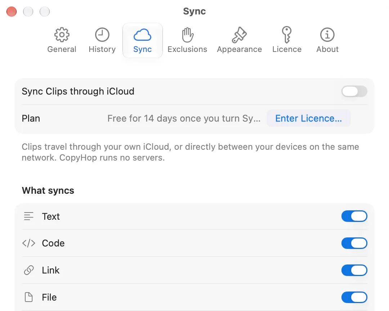Click the 'File' row label
Viewport: 389px width, 311px height.
[49, 297]
